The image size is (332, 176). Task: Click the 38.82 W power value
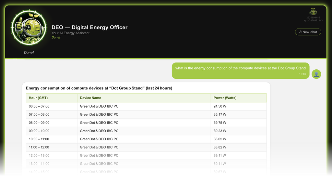click(220, 147)
